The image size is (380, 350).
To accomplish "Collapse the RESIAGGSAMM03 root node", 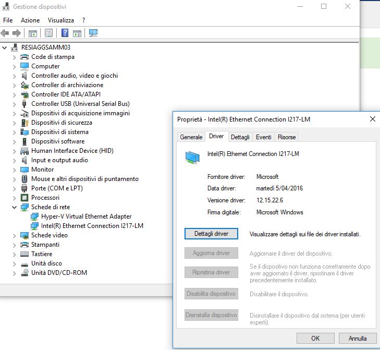I will pyautogui.click(x=4, y=47).
